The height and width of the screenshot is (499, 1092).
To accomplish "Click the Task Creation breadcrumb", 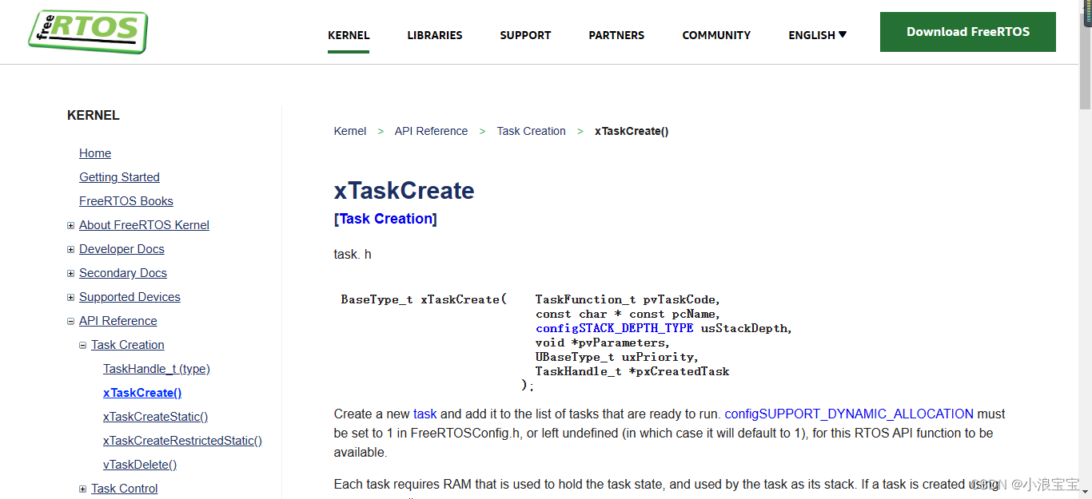I will [531, 131].
